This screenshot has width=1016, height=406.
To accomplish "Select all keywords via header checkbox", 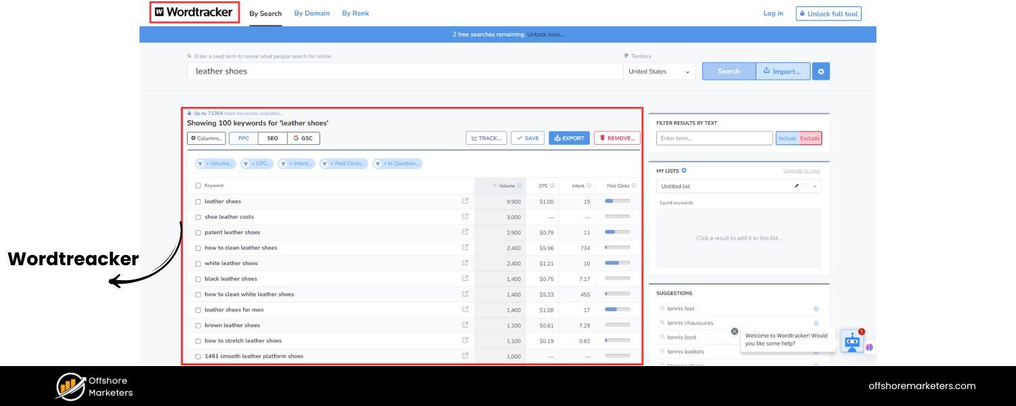I will (198, 185).
